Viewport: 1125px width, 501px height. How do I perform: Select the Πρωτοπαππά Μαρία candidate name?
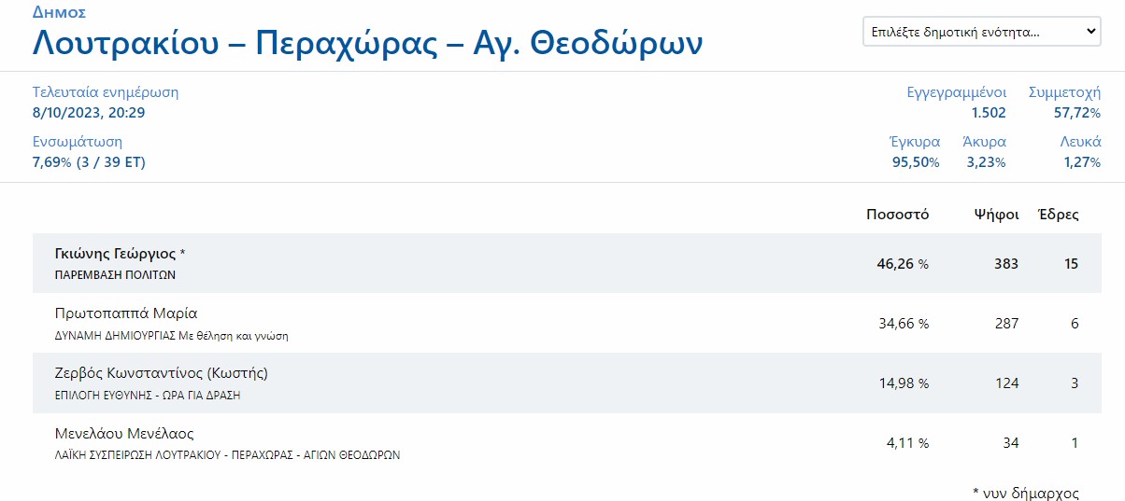126,313
